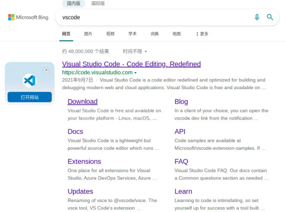Click the VS Code logo in the card
This screenshot has height=212, width=286.
pos(29,80)
